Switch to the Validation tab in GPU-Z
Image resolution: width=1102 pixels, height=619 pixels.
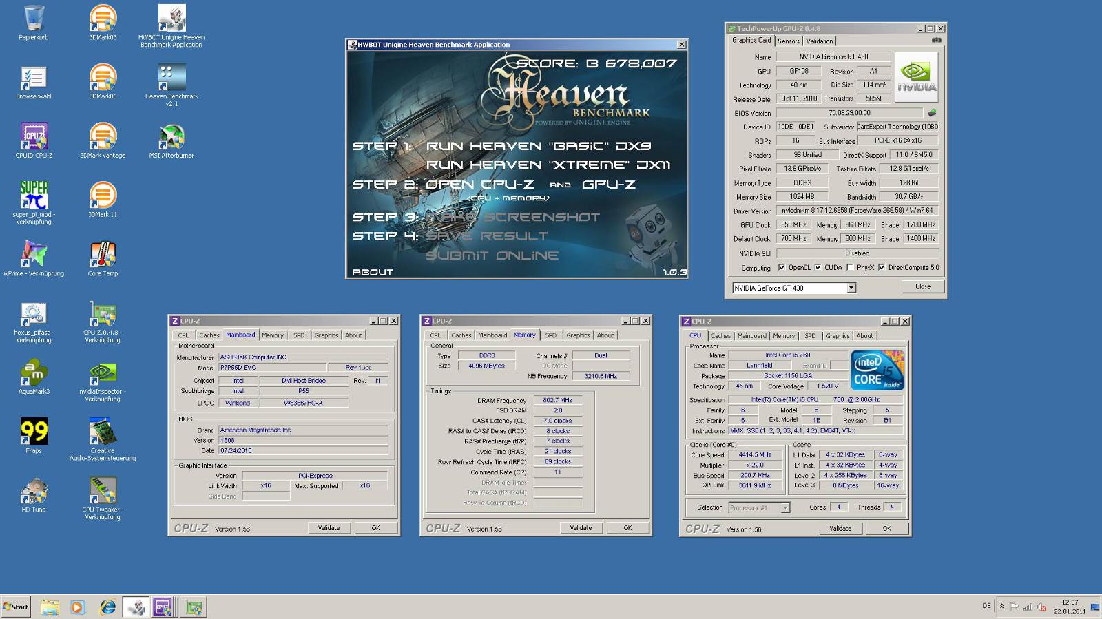point(819,41)
